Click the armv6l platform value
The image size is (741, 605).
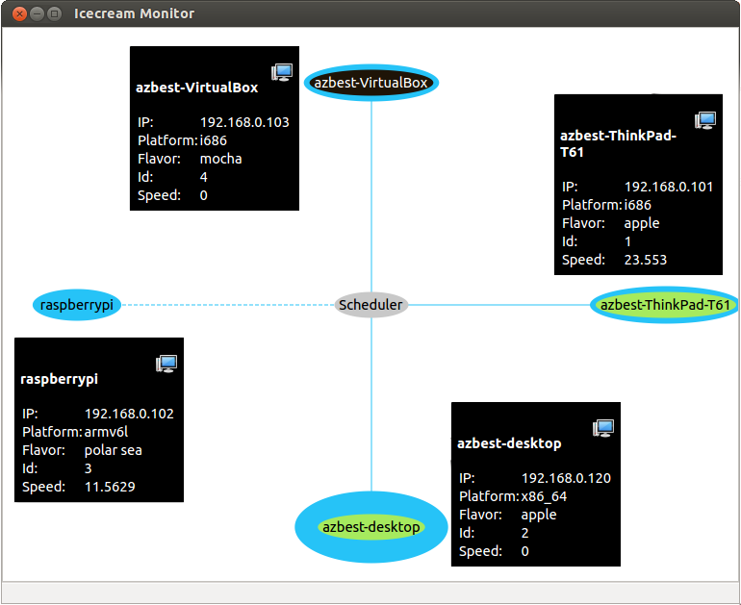pyautogui.click(x=106, y=432)
